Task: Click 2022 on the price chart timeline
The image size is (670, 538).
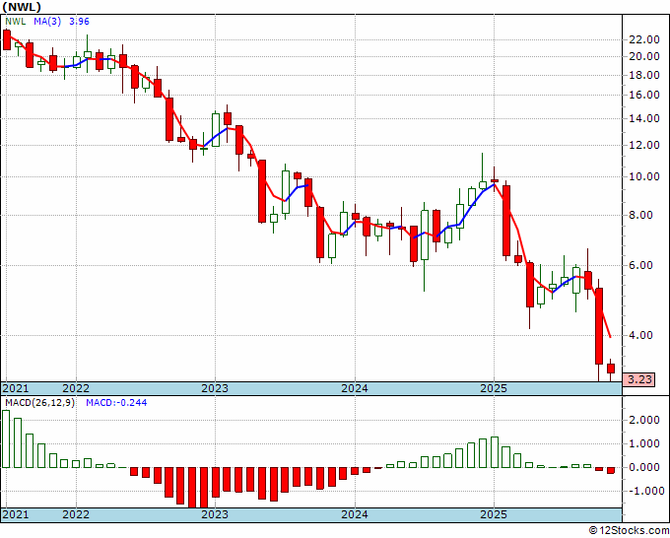Action: [76, 388]
